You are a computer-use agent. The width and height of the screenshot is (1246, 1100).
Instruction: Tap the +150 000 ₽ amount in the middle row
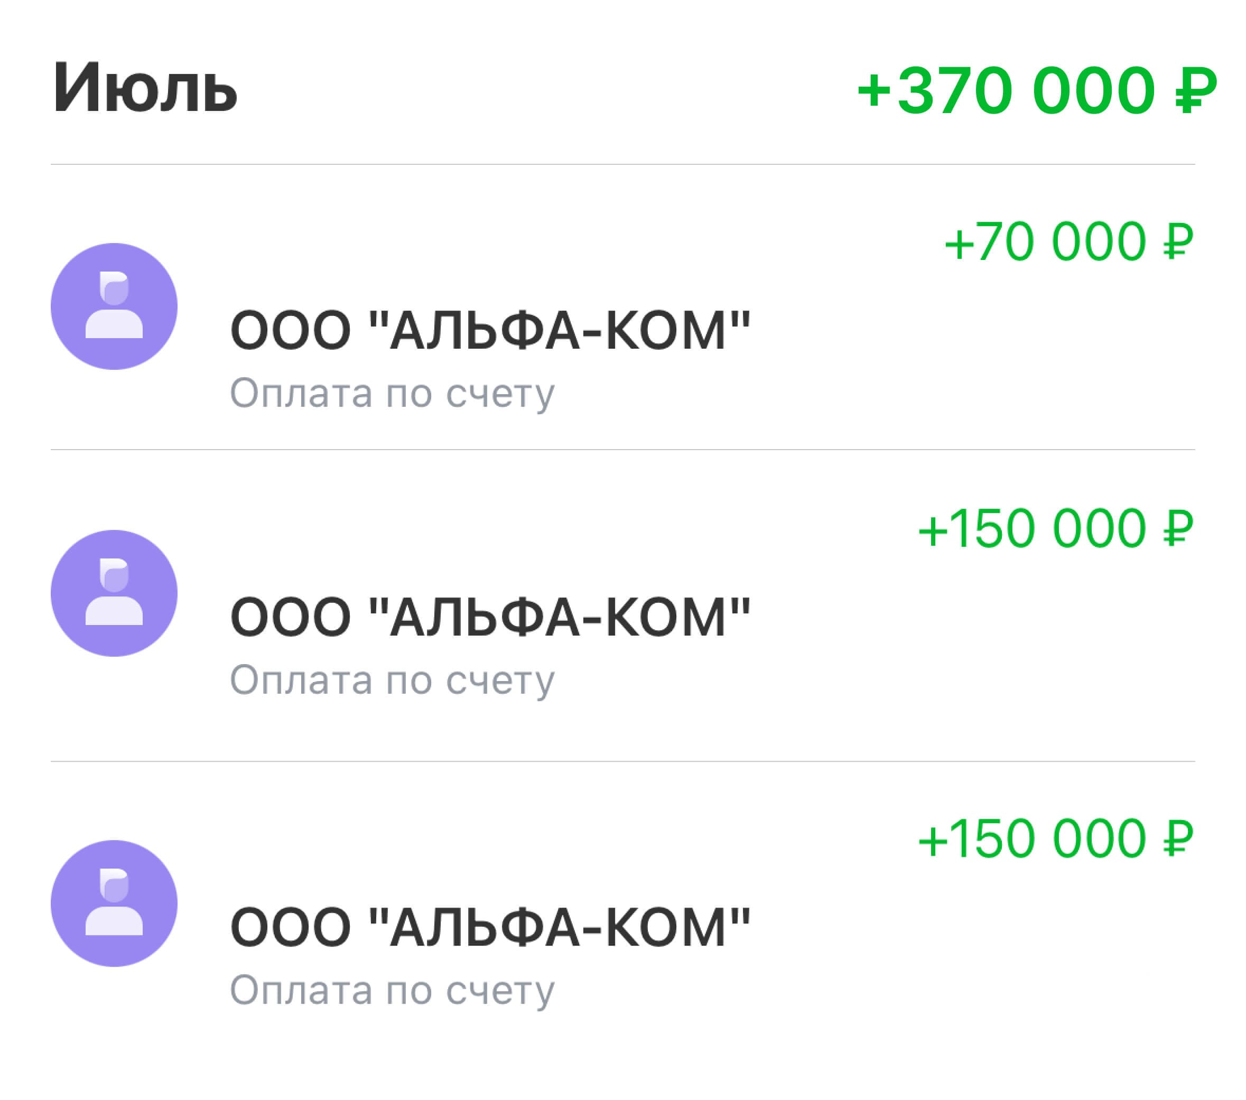tap(1055, 528)
